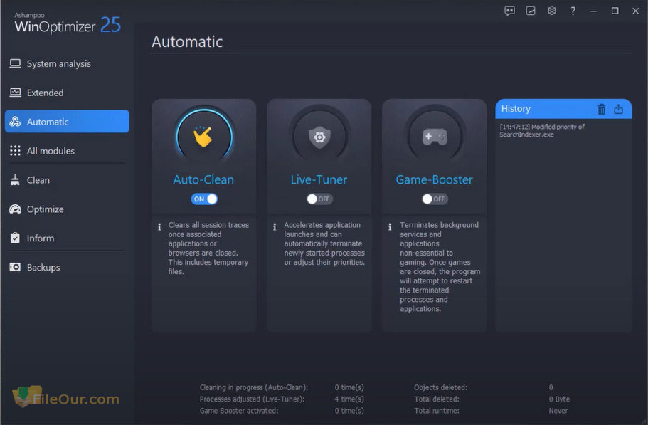This screenshot has height=425, width=648.
Task: Click the "4 time(s)" processes adjusted value
Action: pyautogui.click(x=349, y=399)
